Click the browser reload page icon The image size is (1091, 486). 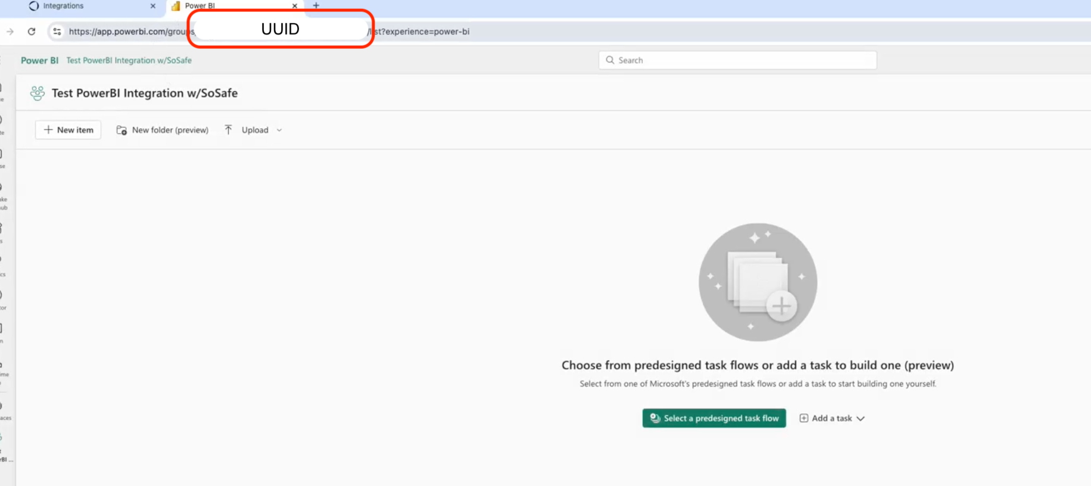[x=32, y=32]
